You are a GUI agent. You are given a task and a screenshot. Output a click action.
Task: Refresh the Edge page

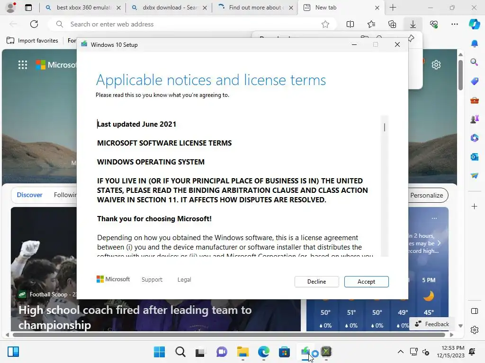34,24
